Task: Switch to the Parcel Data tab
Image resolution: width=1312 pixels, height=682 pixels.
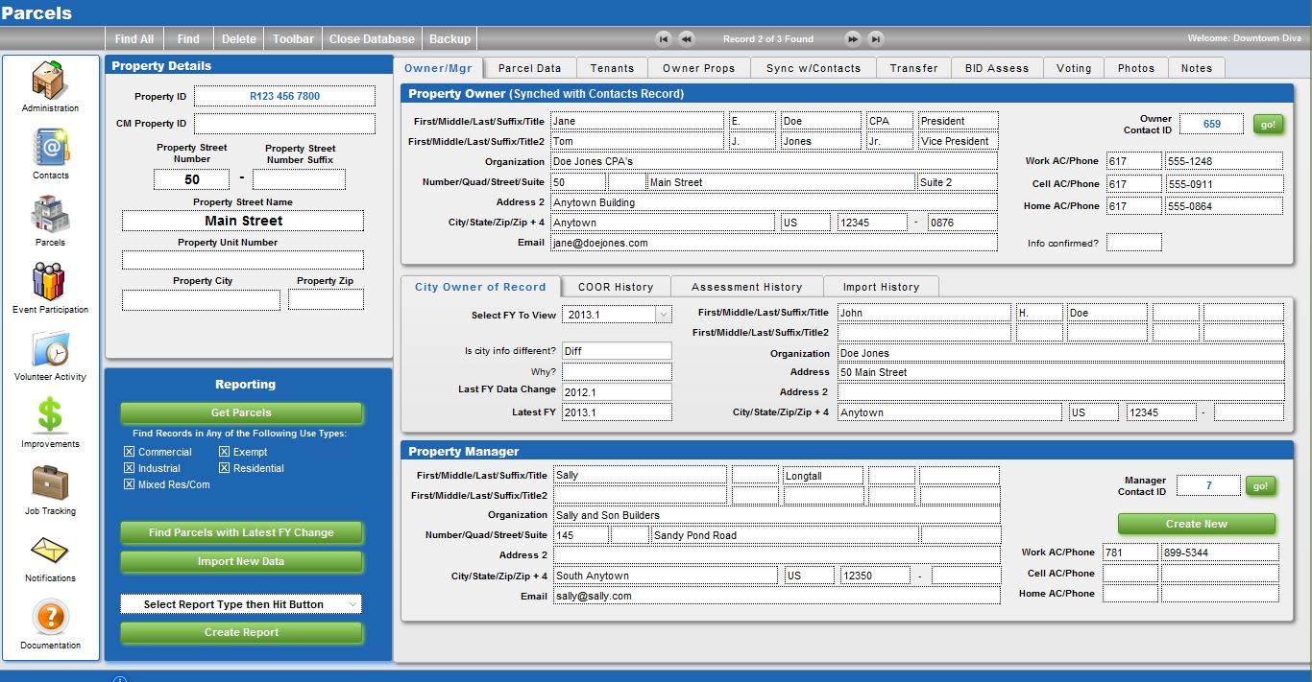Action: coord(529,68)
